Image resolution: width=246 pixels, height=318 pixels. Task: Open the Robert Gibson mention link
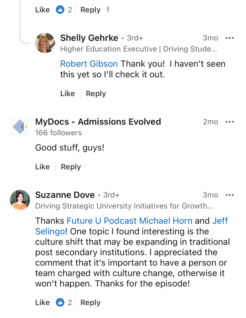tap(89, 64)
